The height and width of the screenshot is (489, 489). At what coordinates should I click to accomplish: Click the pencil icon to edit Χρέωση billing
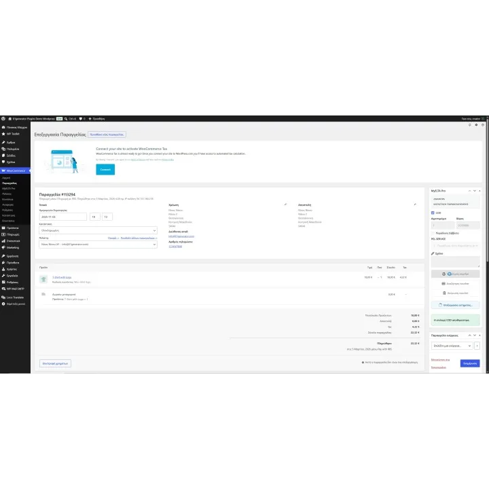pos(285,204)
